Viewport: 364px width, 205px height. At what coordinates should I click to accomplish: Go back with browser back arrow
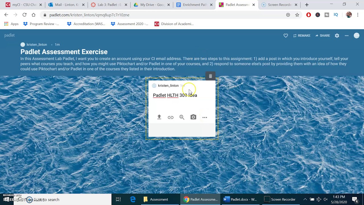(6, 15)
